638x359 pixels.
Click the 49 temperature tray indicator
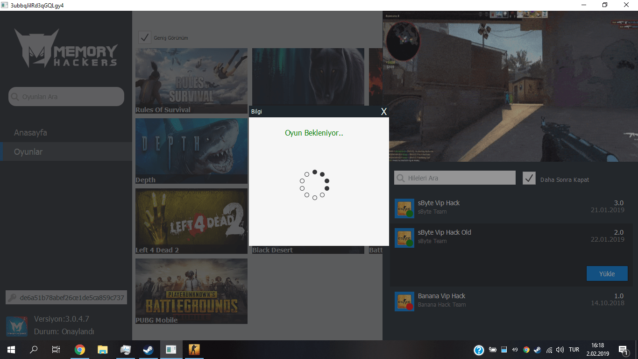click(x=515, y=350)
